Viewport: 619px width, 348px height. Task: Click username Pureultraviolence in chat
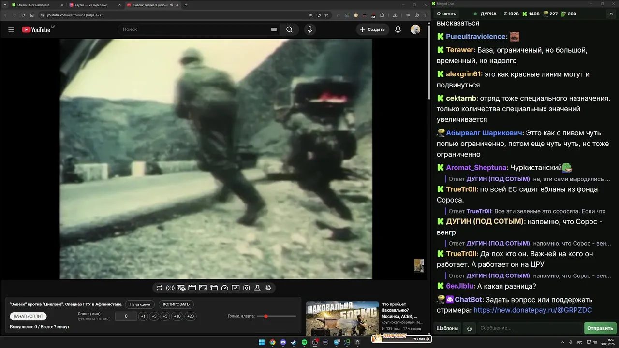477,37
